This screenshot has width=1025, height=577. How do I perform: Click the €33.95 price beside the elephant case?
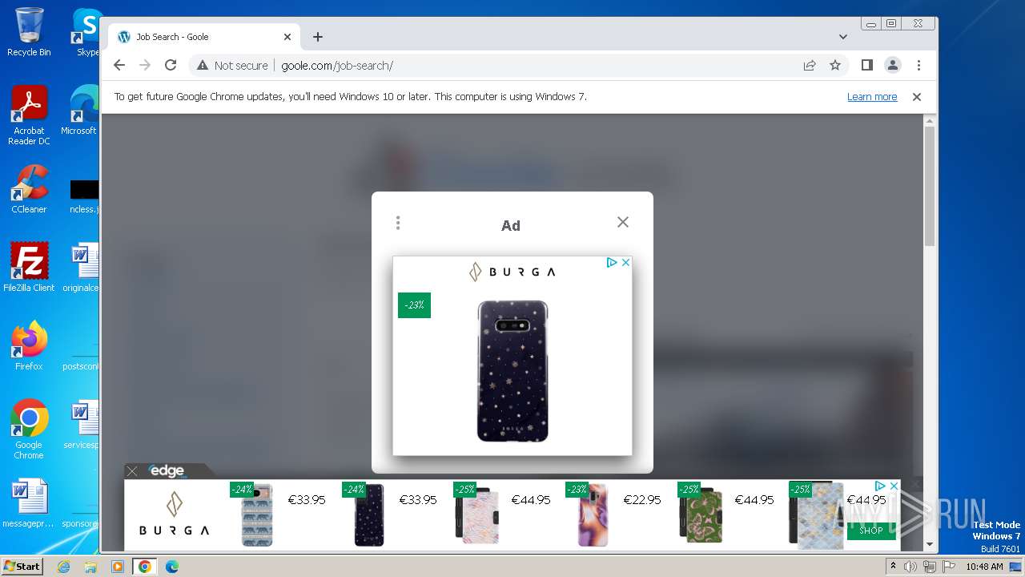click(x=307, y=499)
